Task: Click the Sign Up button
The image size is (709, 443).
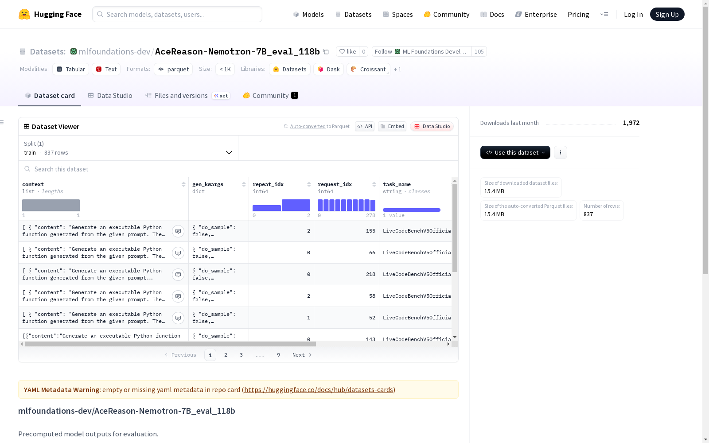Action: tap(667, 14)
